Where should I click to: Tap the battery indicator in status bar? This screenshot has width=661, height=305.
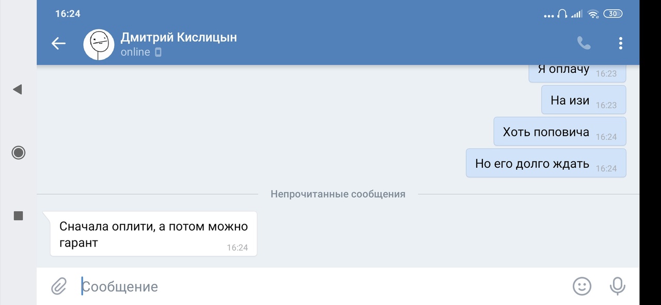tap(612, 14)
